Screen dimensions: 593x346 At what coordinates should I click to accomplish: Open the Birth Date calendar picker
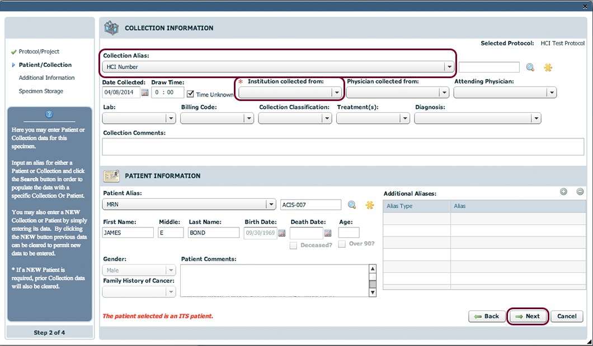282,233
